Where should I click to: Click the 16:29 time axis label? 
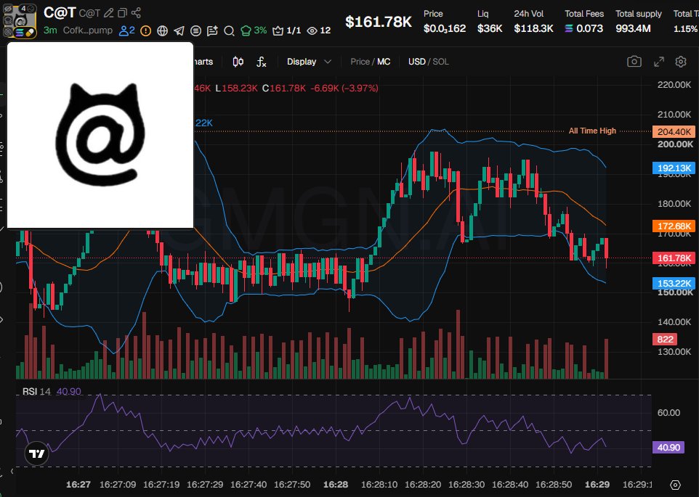tap(597, 485)
